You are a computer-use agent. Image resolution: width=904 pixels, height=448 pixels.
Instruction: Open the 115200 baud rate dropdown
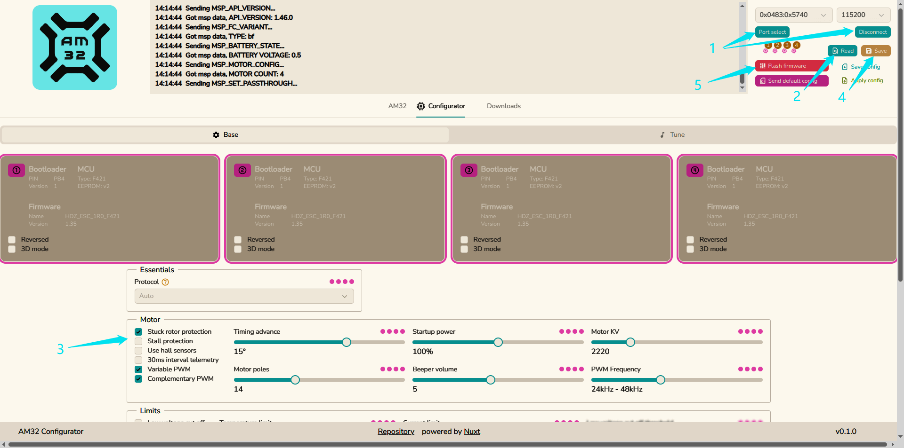863,15
